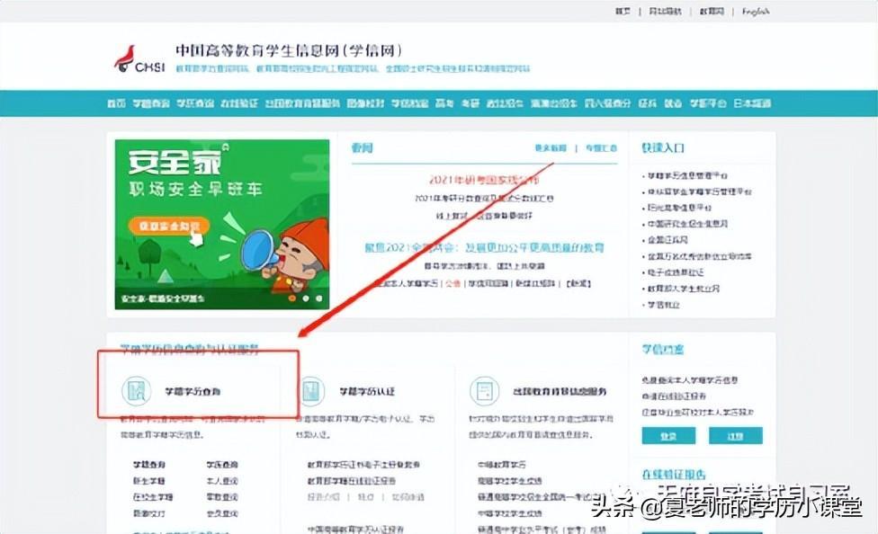The image size is (878, 534).
Task: Open 图像校对 sub-link under 学籍学历查询
Action: point(149,513)
